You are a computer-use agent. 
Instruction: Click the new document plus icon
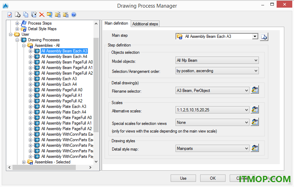18,15
